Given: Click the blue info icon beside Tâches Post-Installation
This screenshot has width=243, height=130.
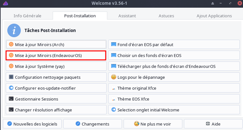Looking at the screenshot, I should [x=14, y=30].
